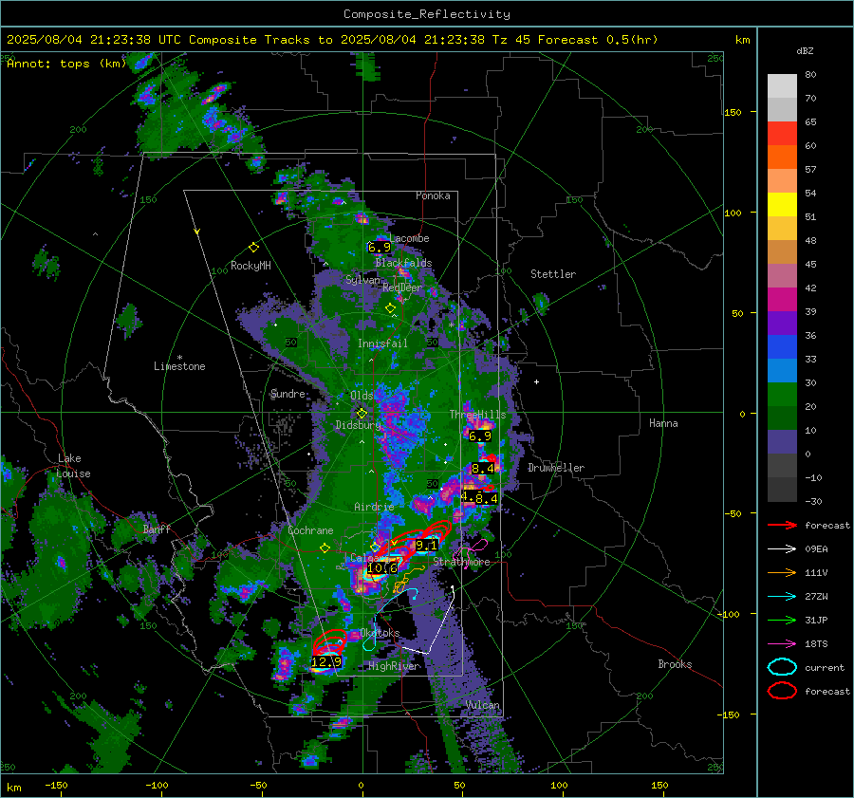Click the Airdrie label
The image size is (854, 798).
tap(374, 507)
